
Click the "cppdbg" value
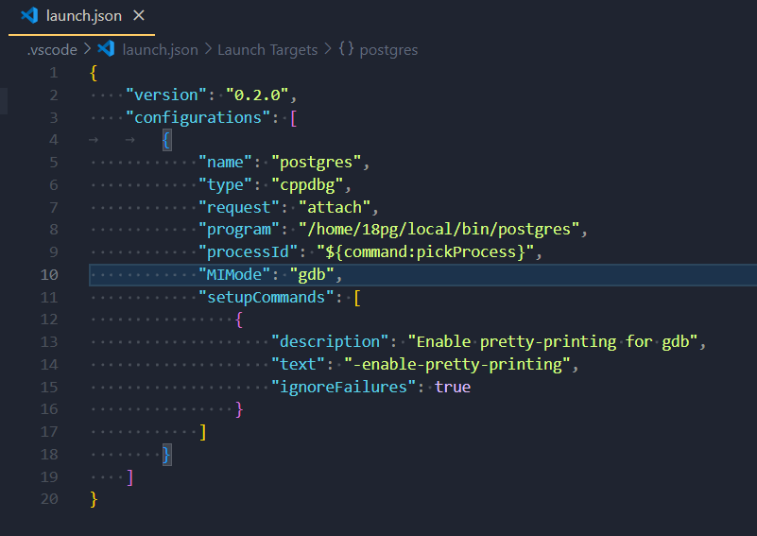click(x=307, y=185)
